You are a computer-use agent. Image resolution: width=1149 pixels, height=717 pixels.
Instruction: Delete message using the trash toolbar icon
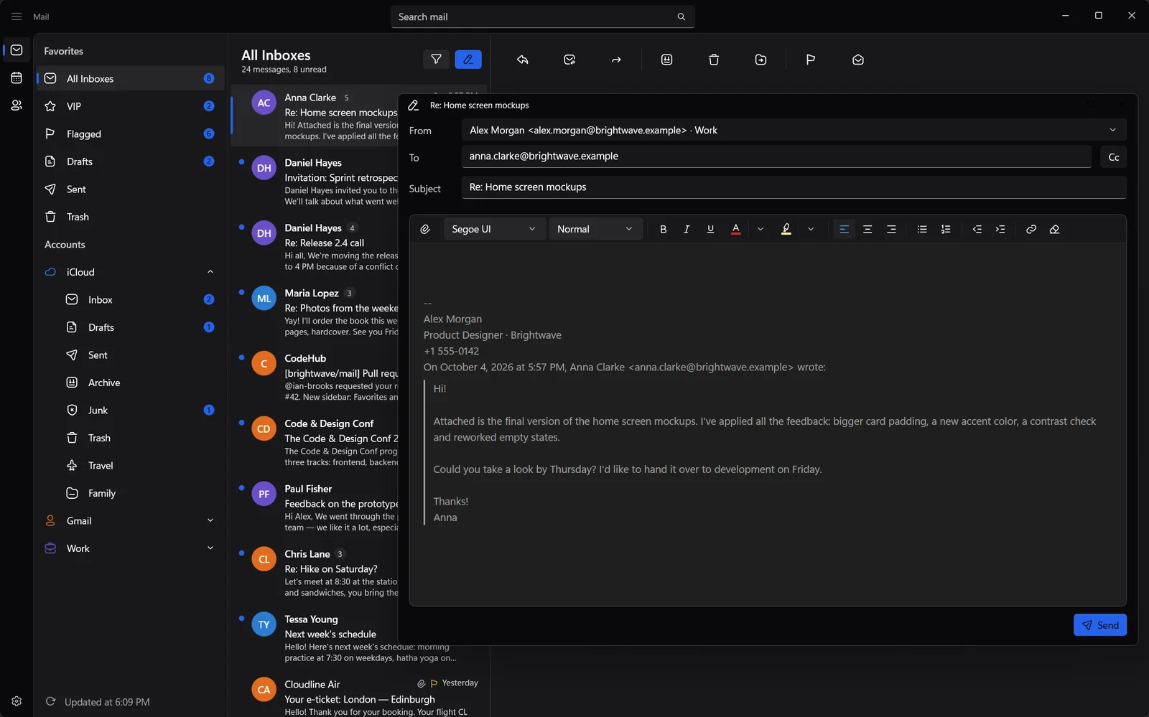click(714, 60)
